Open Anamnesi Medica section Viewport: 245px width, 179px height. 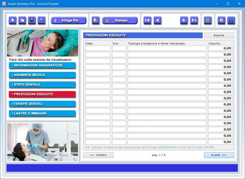(42, 75)
